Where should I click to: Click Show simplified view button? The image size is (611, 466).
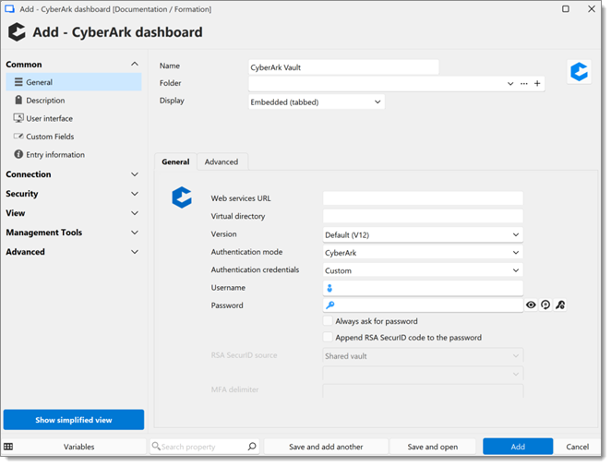click(x=74, y=420)
